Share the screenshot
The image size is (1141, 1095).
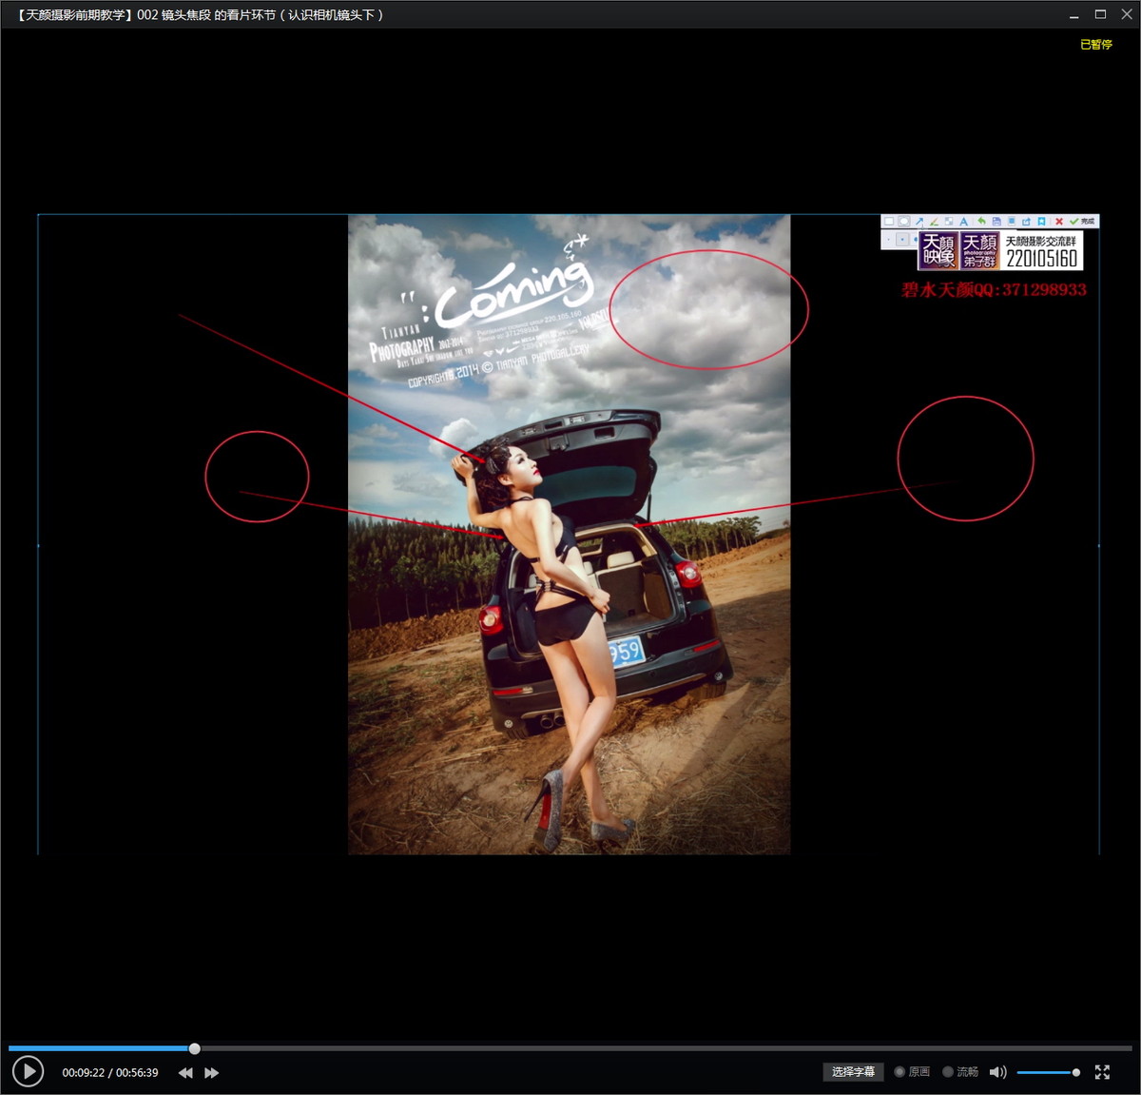(1026, 222)
